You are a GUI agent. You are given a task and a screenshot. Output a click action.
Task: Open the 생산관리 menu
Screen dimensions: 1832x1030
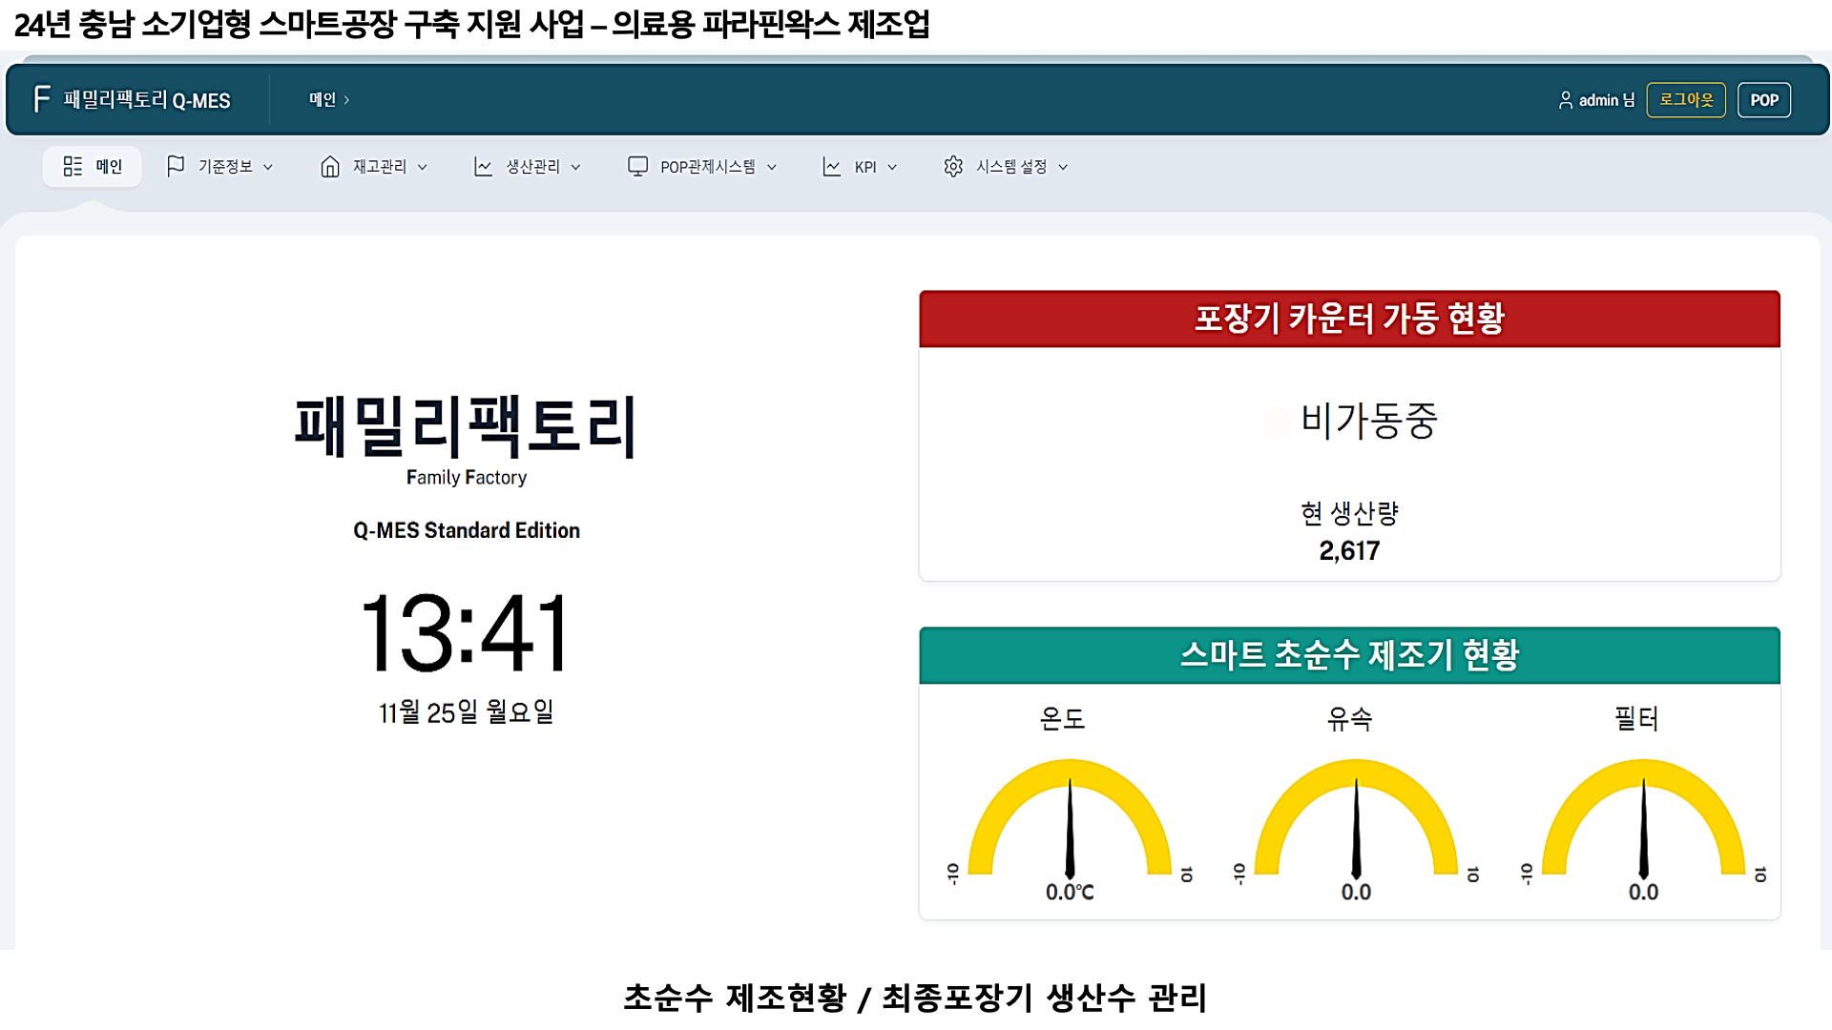[532, 166]
